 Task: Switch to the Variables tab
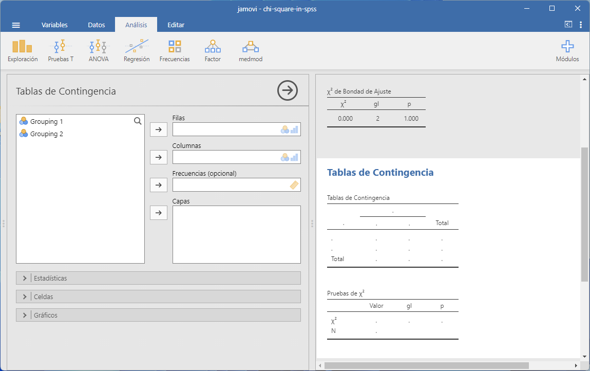(x=54, y=25)
